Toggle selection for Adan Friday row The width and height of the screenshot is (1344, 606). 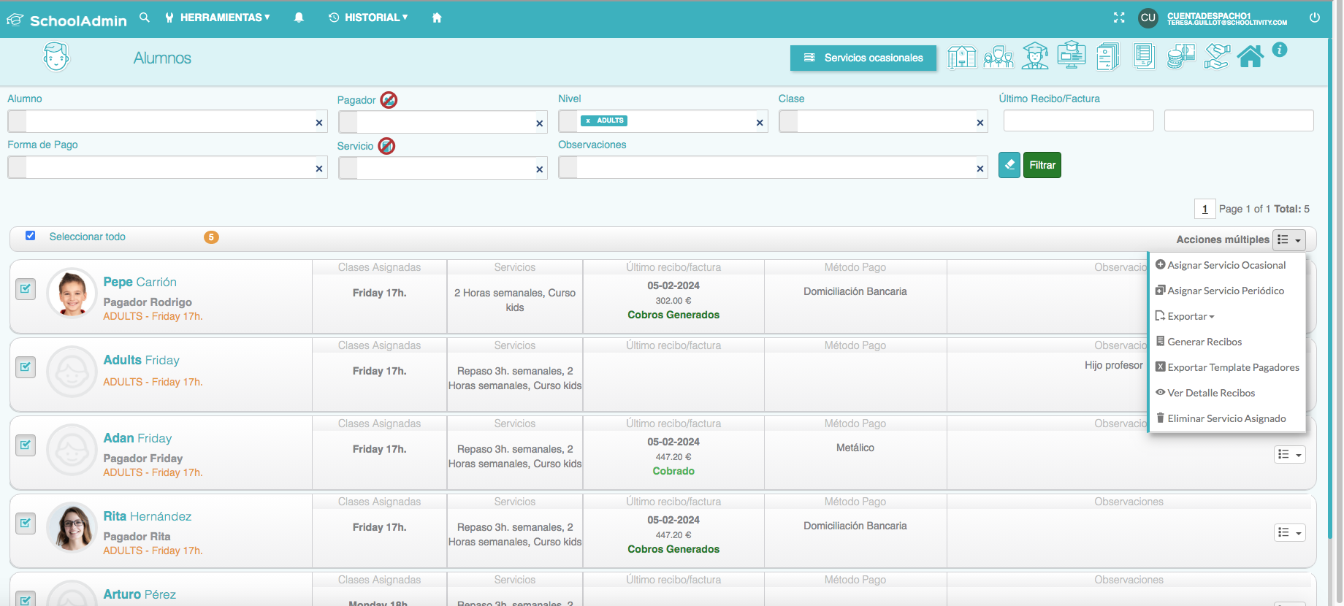click(26, 445)
